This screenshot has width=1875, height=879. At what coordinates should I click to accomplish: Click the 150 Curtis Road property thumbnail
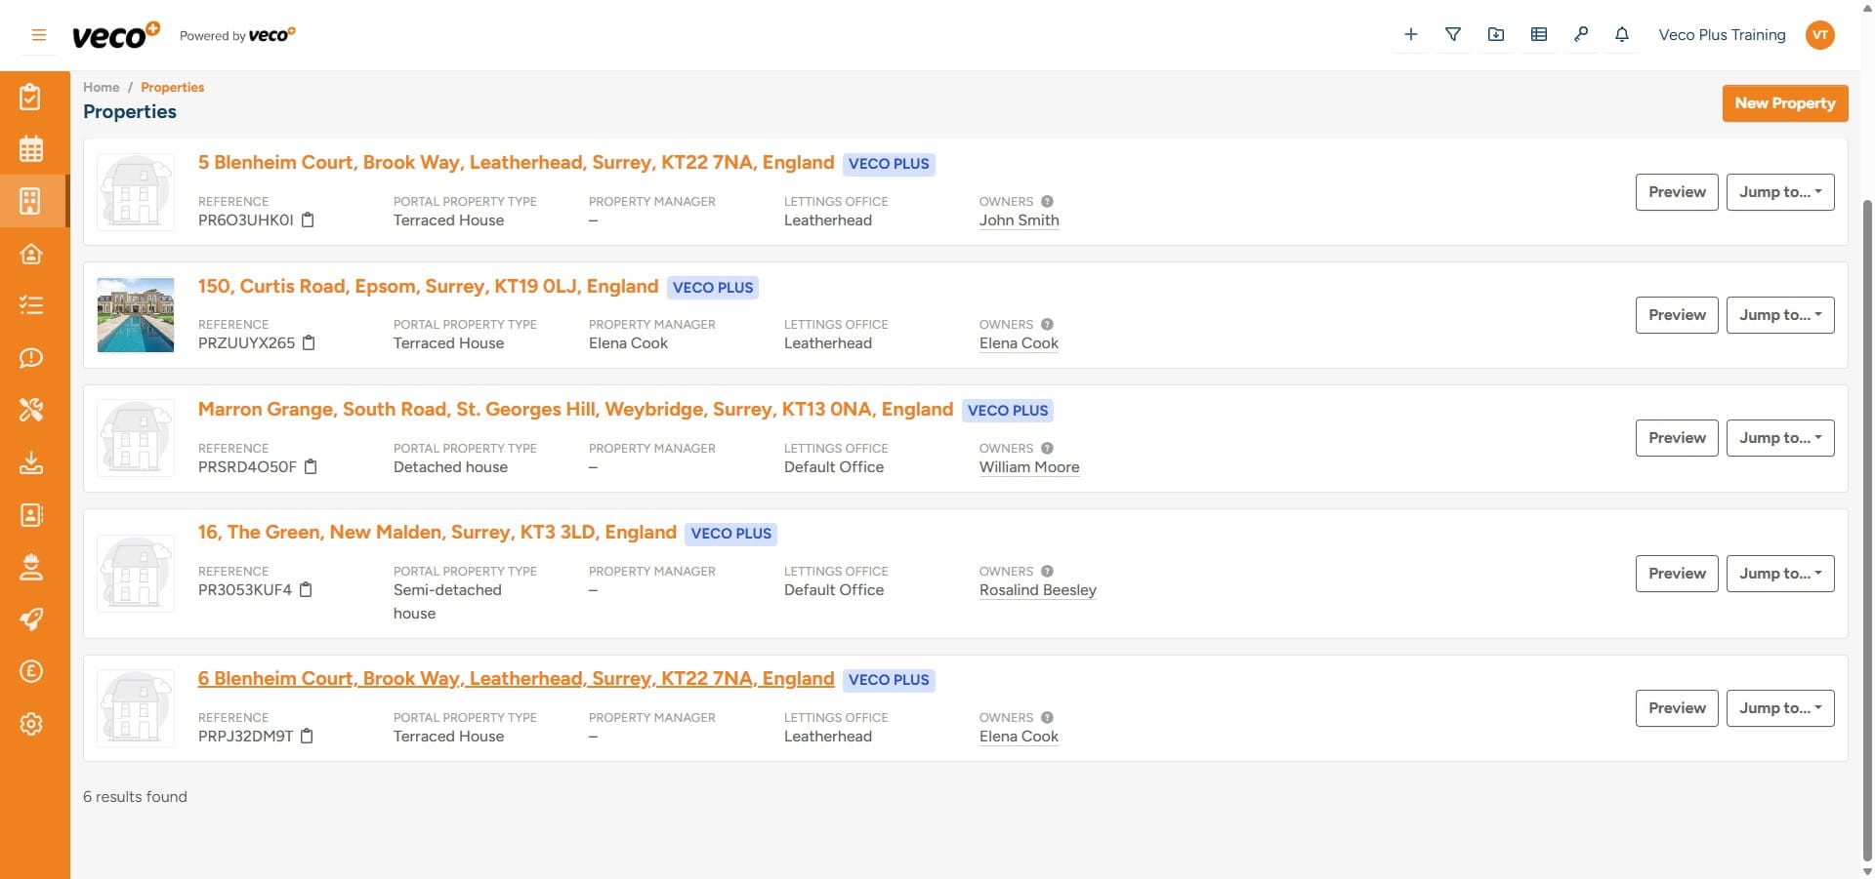click(136, 315)
